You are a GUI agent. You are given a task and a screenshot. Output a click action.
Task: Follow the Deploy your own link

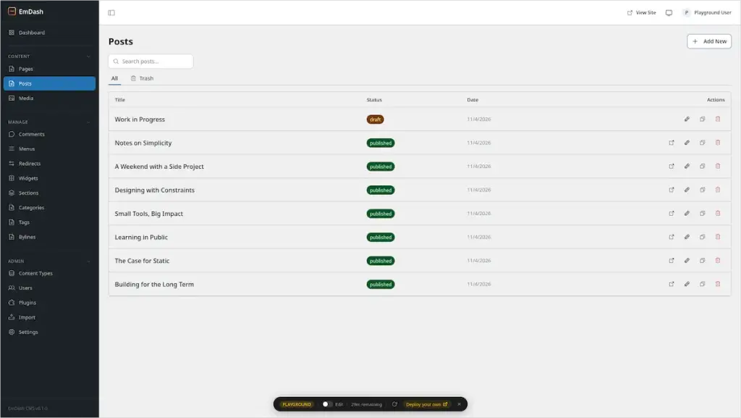(x=426, y=404)
